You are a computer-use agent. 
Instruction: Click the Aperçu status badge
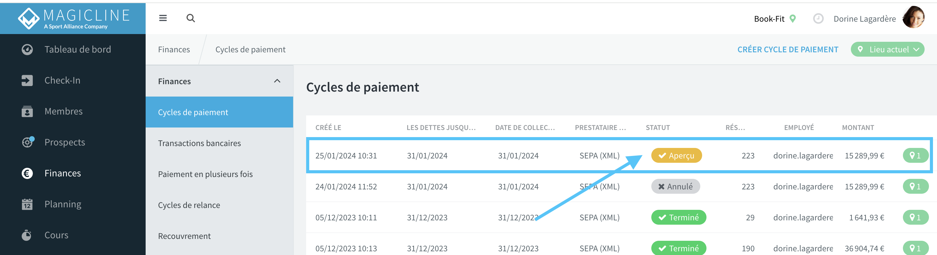(x=676, y=155)
